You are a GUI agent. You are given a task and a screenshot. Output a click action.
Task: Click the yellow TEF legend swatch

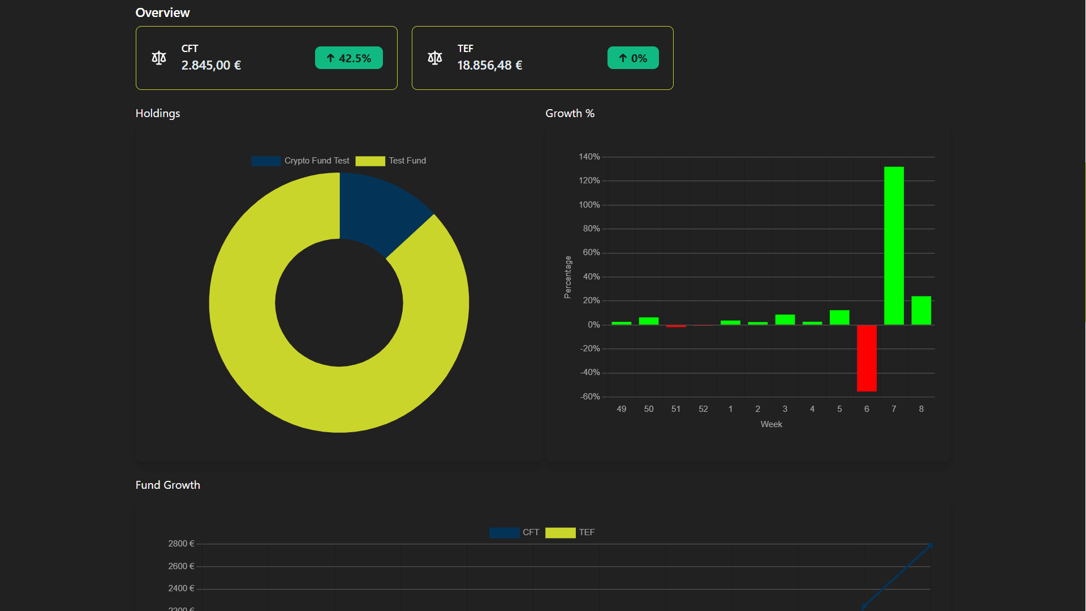click(x=560, y=533)
